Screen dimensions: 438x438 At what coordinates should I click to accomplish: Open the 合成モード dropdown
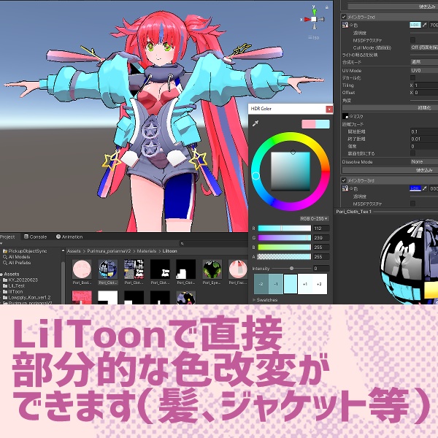[x=424, y=62]
